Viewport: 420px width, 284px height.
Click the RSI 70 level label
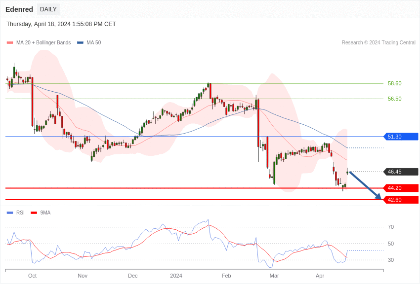pyautogui.click(x=391, y=227)
